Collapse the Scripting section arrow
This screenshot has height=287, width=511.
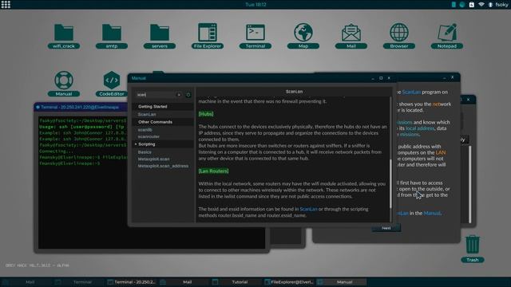[x=136, y=144]
